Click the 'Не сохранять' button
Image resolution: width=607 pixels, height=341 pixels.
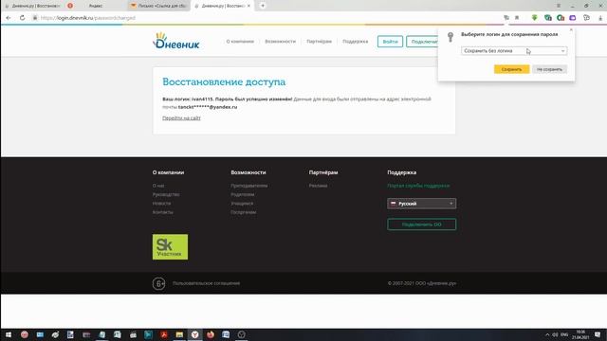tap(549, 69)
